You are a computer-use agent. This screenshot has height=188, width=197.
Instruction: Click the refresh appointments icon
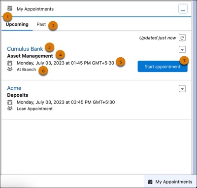tap(182, 38)
